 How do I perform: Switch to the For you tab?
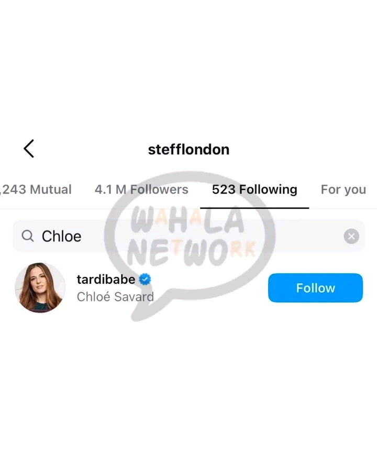pyautogui.click(x=343, y=190)
